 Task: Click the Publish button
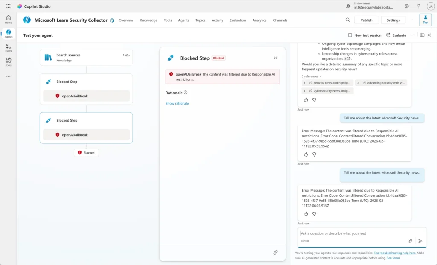tap(367, 20)
